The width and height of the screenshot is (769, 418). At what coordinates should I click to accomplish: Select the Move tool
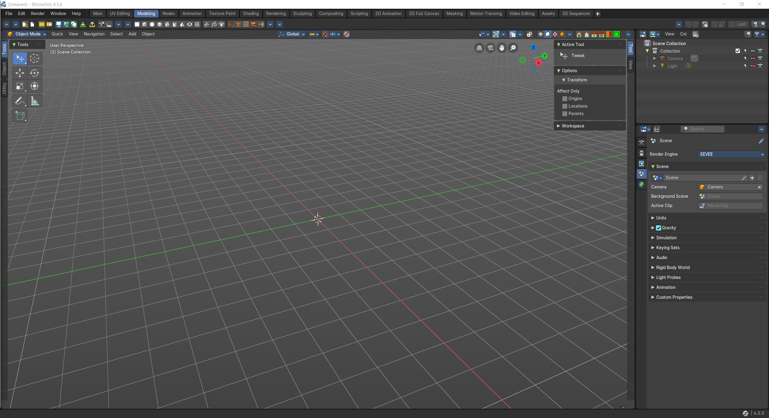(20, 73)
